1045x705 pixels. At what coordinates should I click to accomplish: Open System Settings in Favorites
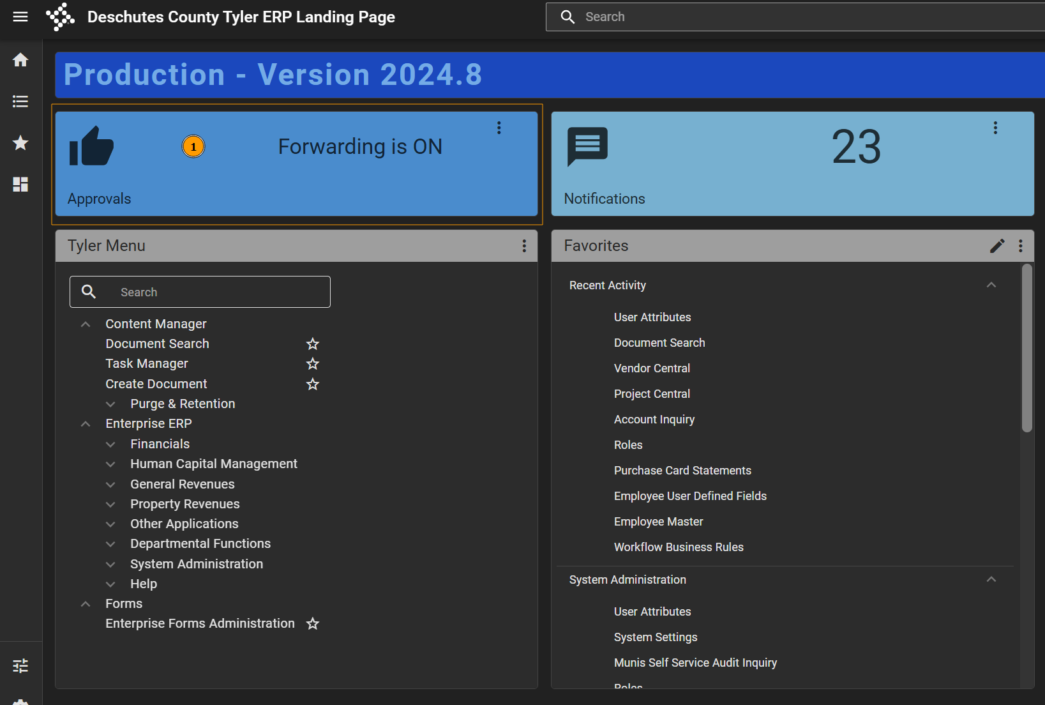click(656, 637)
